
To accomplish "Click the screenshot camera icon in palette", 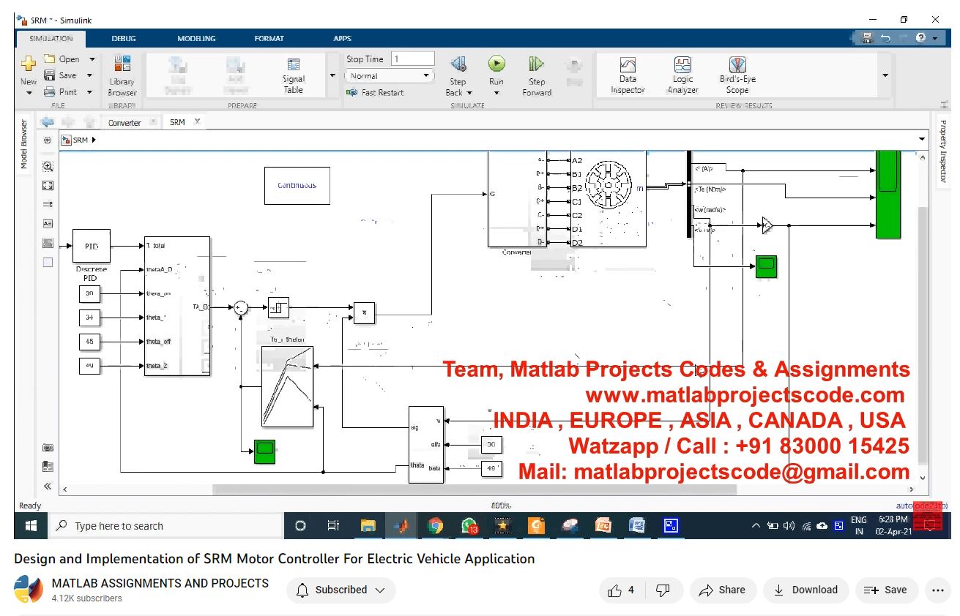I will (x=48, y=447).
